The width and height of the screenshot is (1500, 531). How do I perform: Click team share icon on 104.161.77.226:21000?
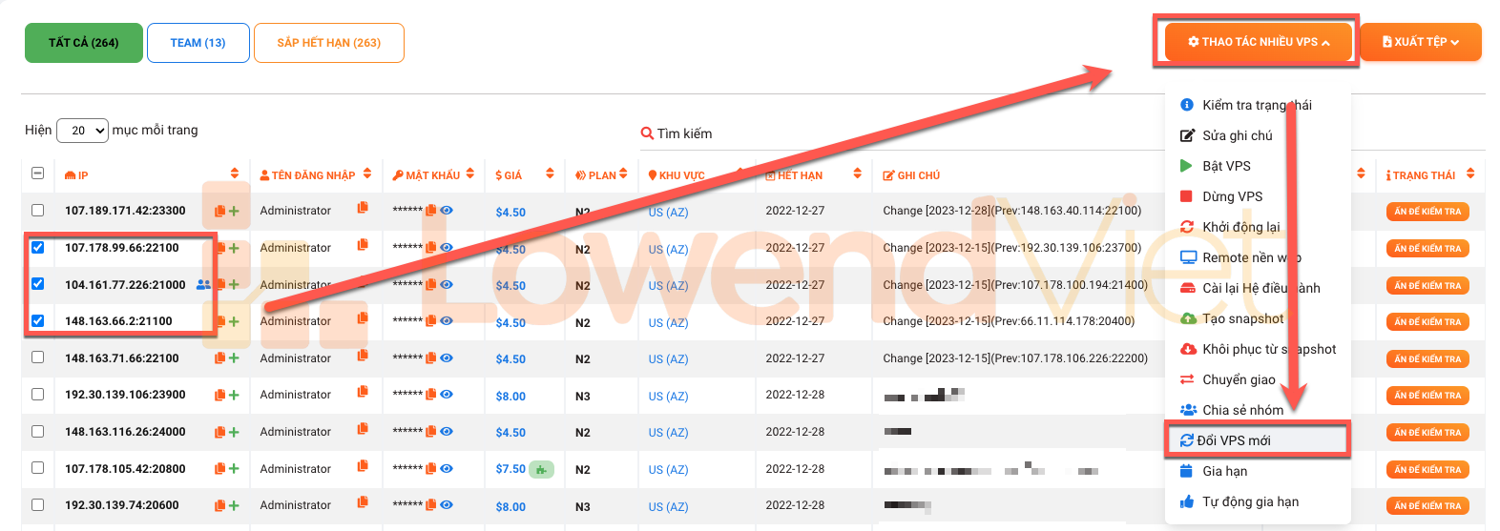tap(202, 284)
